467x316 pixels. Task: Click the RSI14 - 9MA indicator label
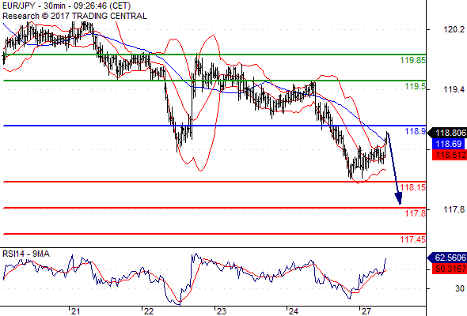[26, 254]
